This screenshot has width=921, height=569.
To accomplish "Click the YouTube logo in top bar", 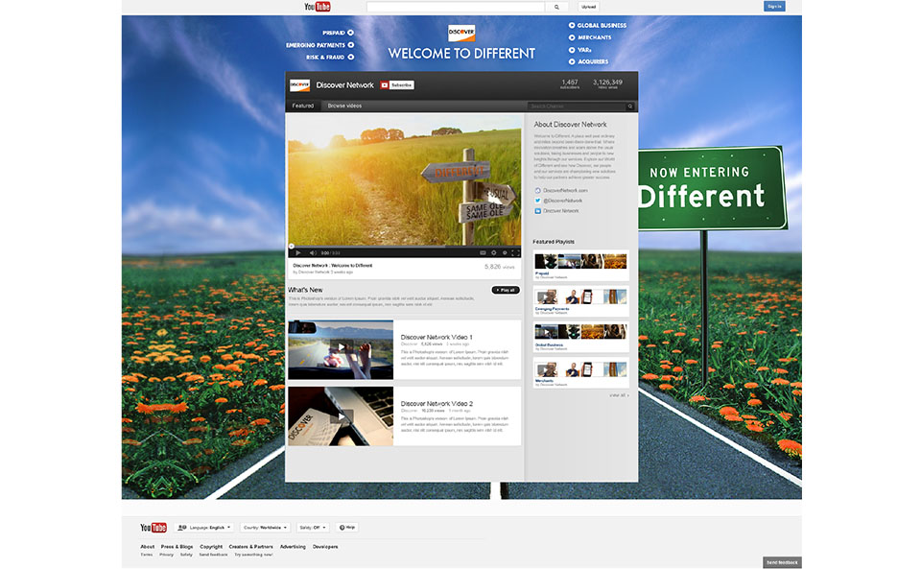I will [x=318, y=7].
